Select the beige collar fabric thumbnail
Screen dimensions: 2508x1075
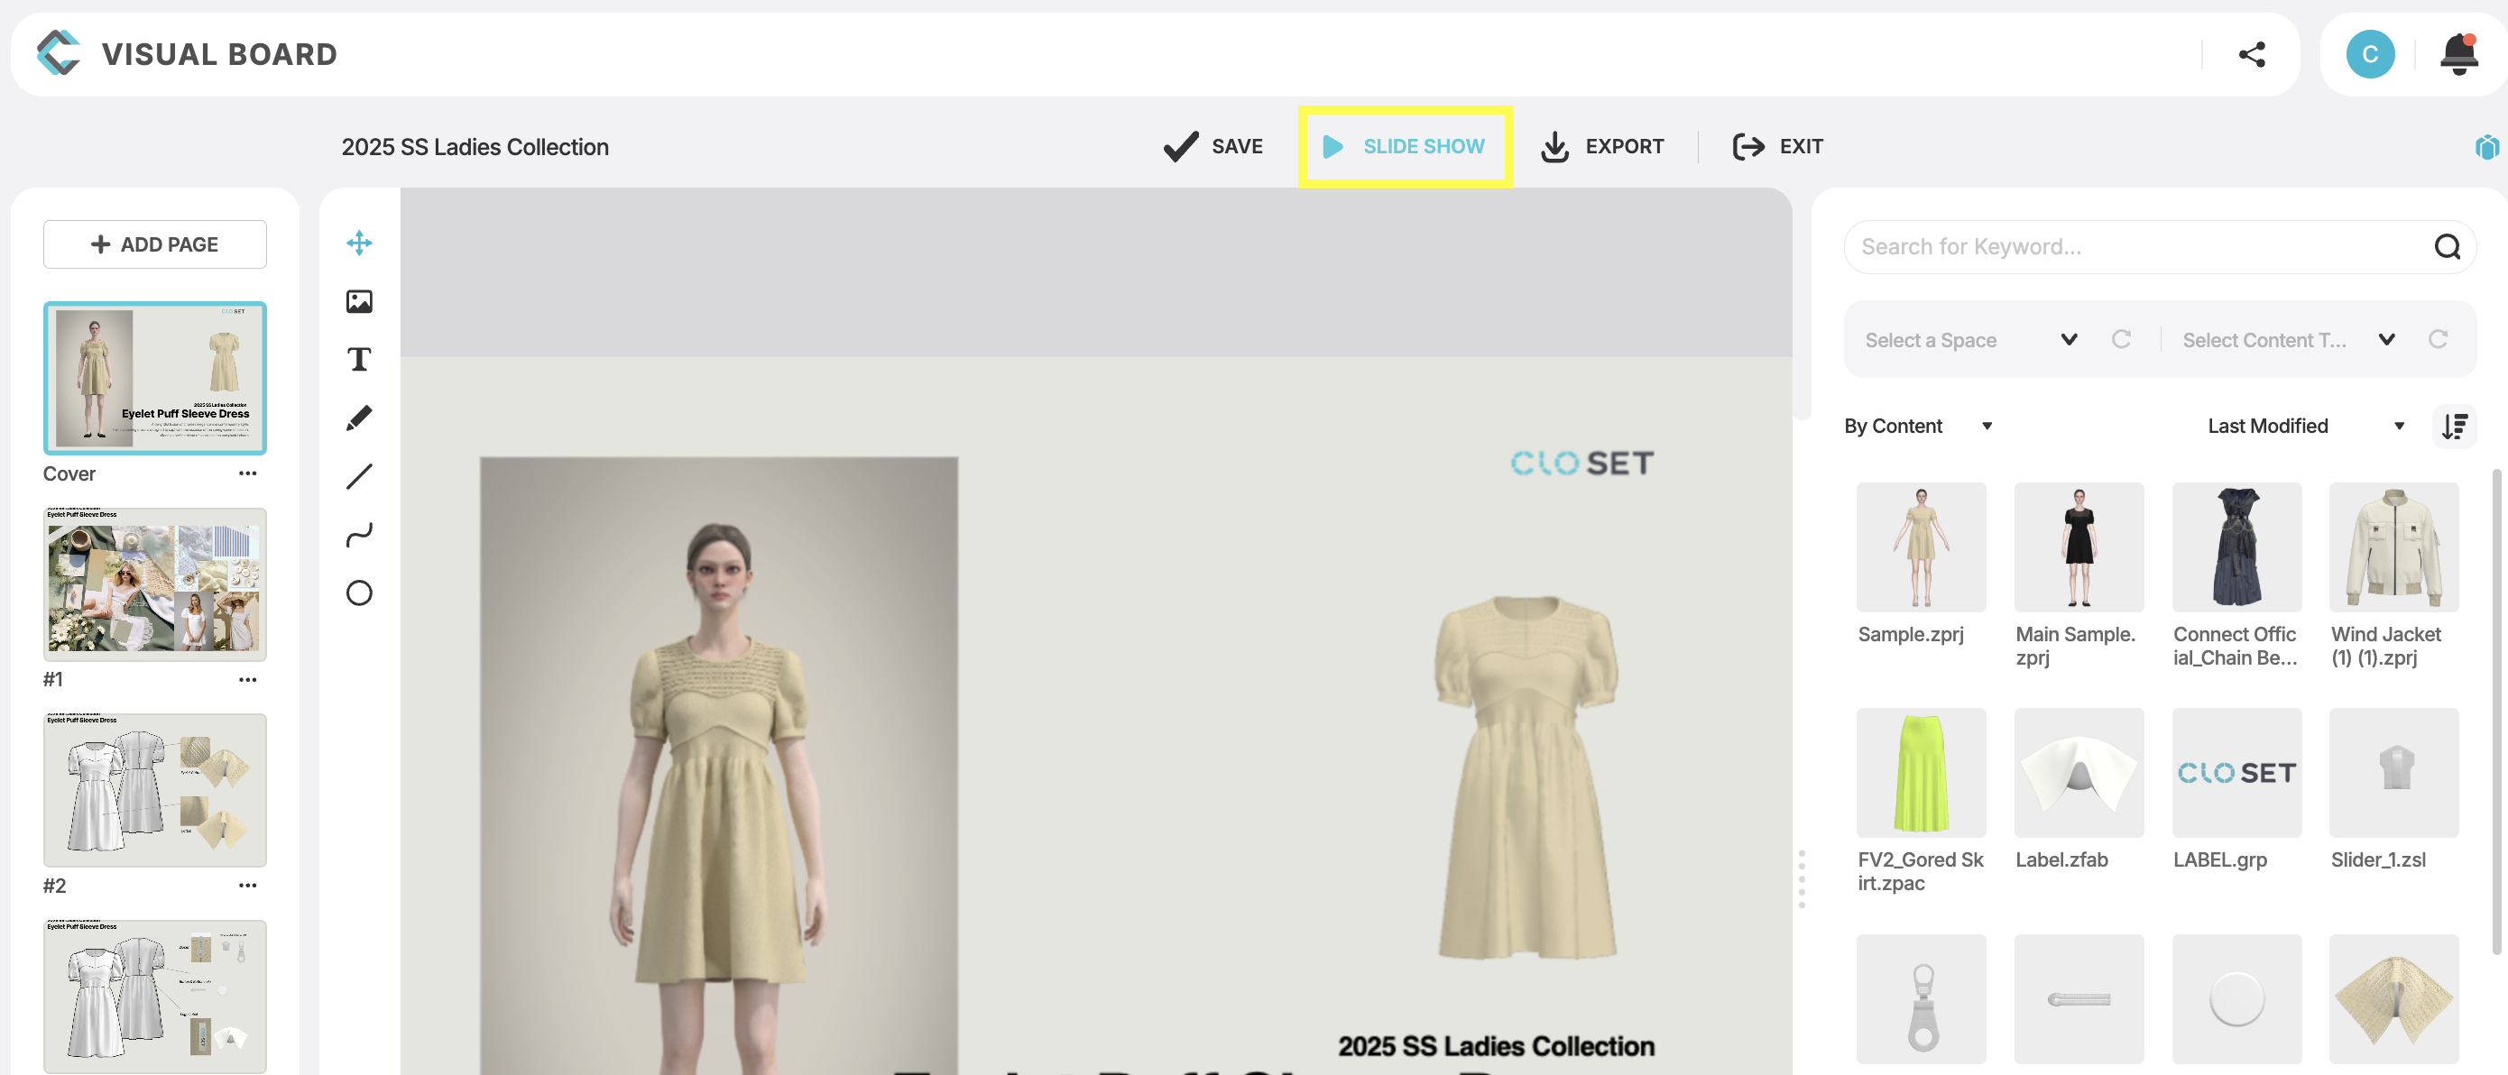pos(2394,999)
